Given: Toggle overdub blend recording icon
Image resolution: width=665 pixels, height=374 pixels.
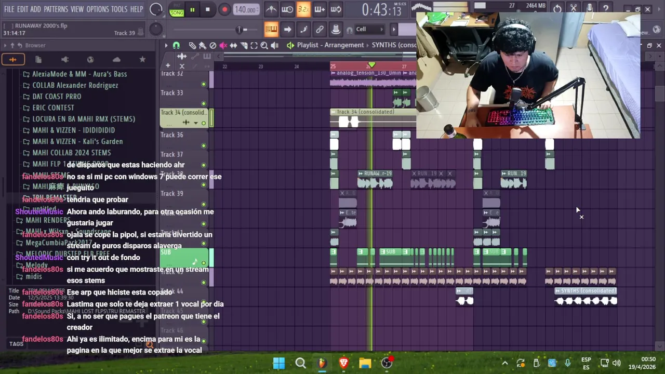Looking at the screenshot, I should (x=320, y=9).
